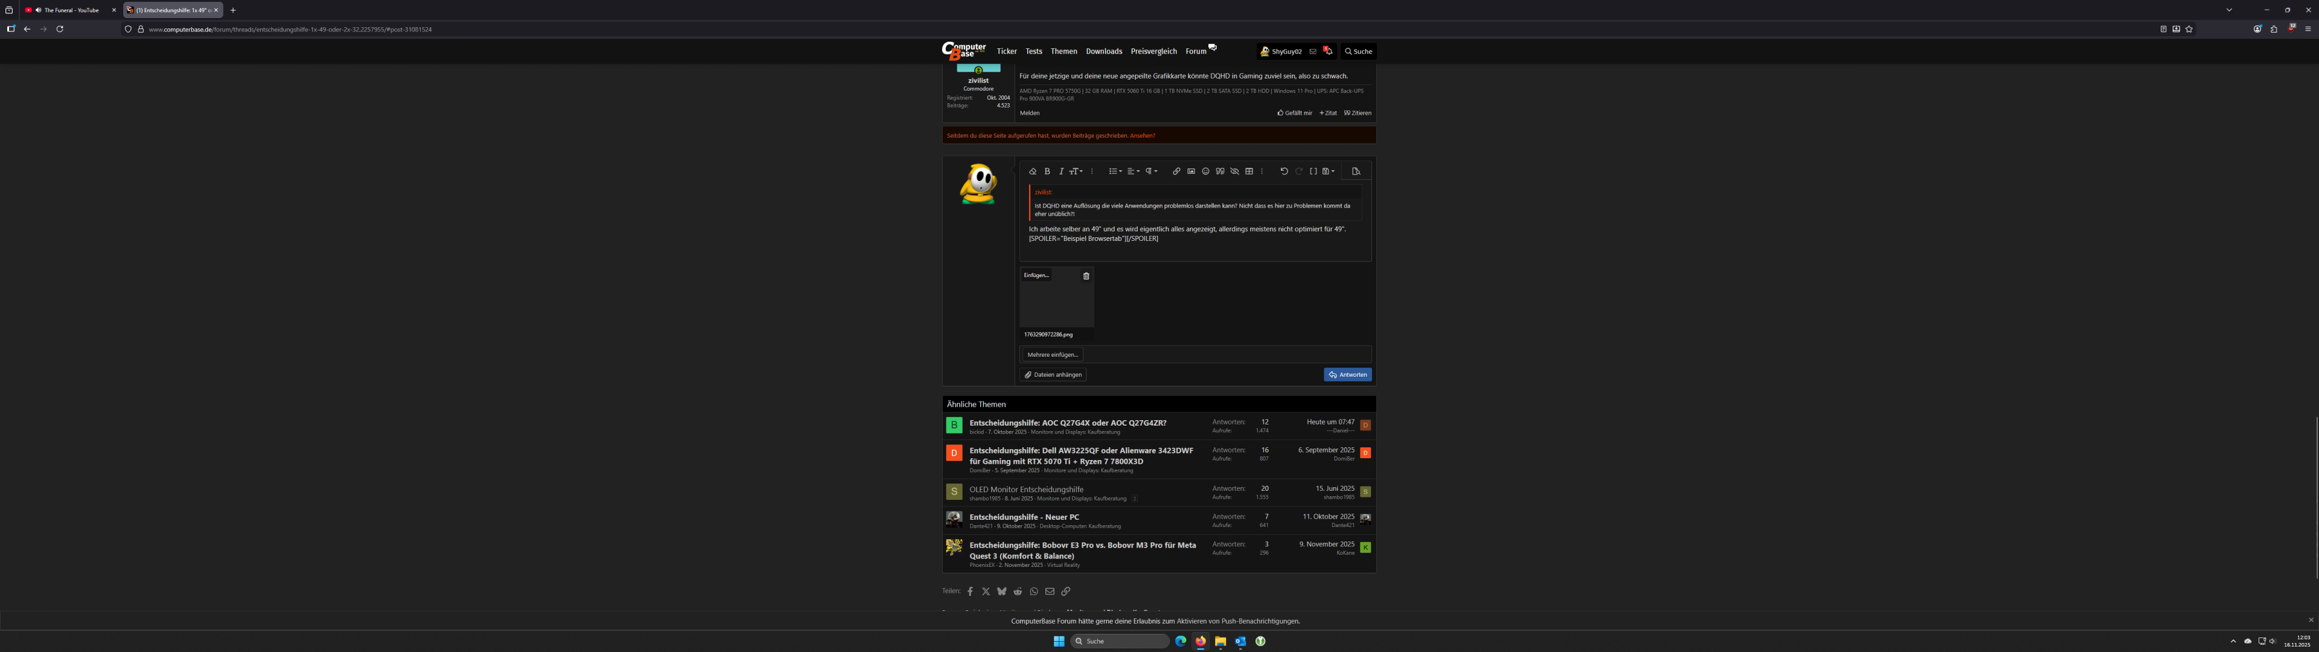Screen dimensions: 2319x652
Task: Insert a quote block
Action: (x=1220, y=171)
